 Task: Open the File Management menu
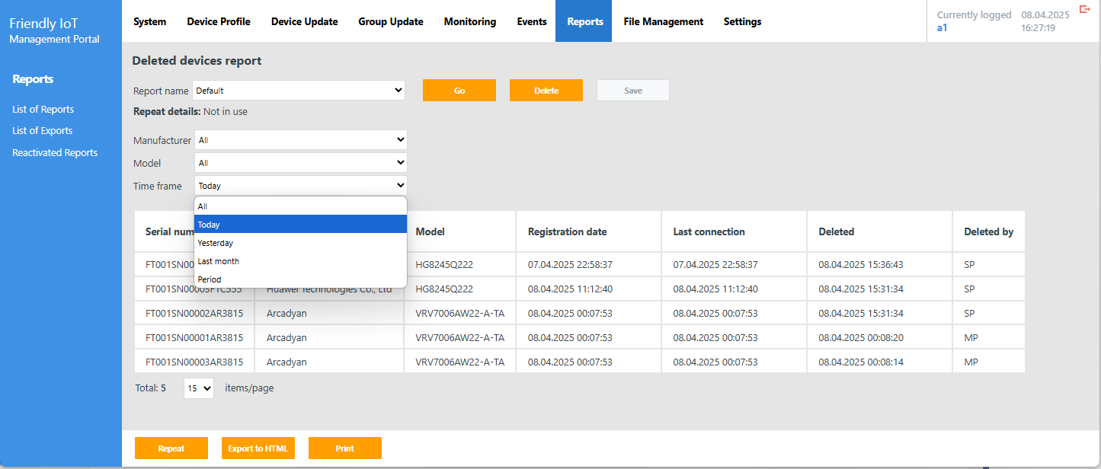[x=663, y=21]
